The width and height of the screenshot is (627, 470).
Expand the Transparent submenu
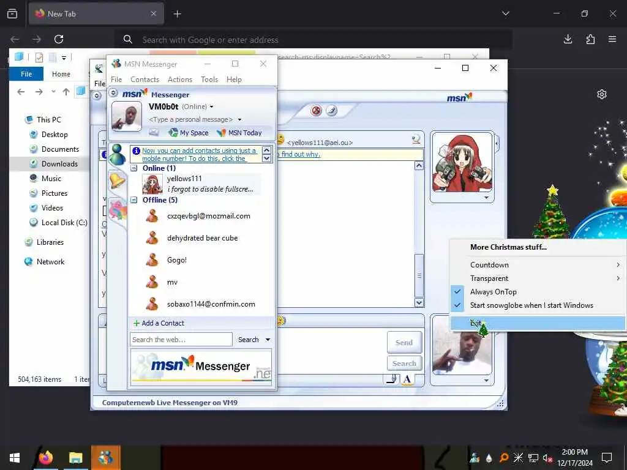tap(537, 278)
